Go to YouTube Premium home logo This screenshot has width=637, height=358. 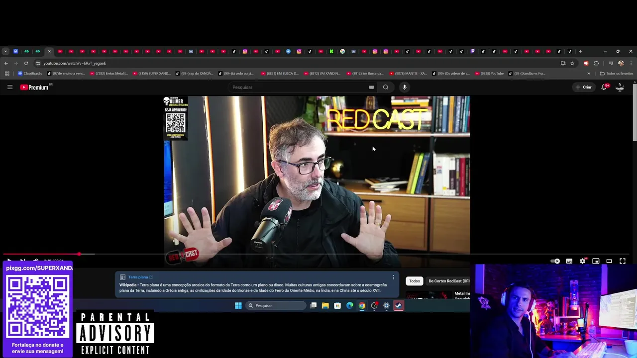[x=34, y=87]
